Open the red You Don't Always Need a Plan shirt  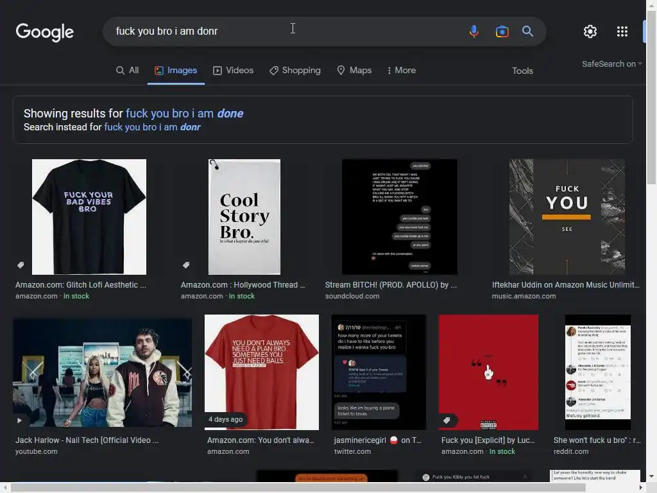[x=262, y=372]
